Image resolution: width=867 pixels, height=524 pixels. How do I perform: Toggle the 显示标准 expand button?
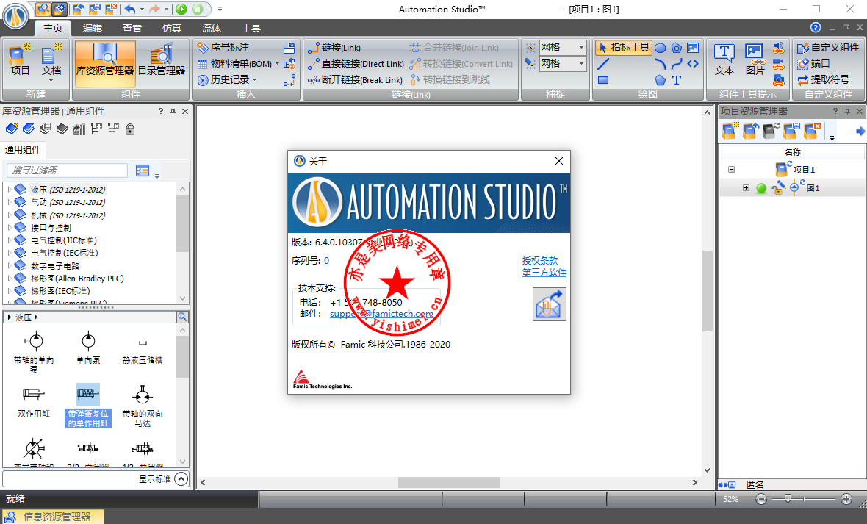(181, 478)
